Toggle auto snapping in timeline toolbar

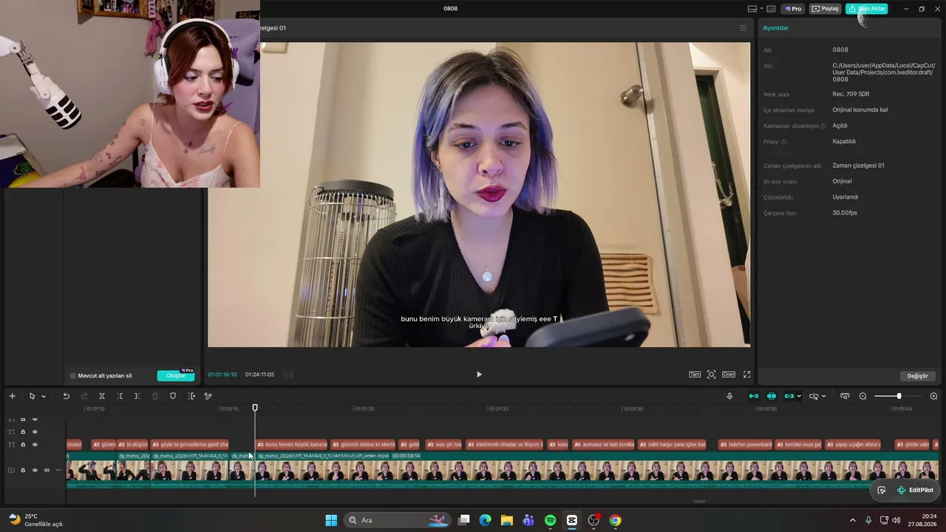[771, 396]
